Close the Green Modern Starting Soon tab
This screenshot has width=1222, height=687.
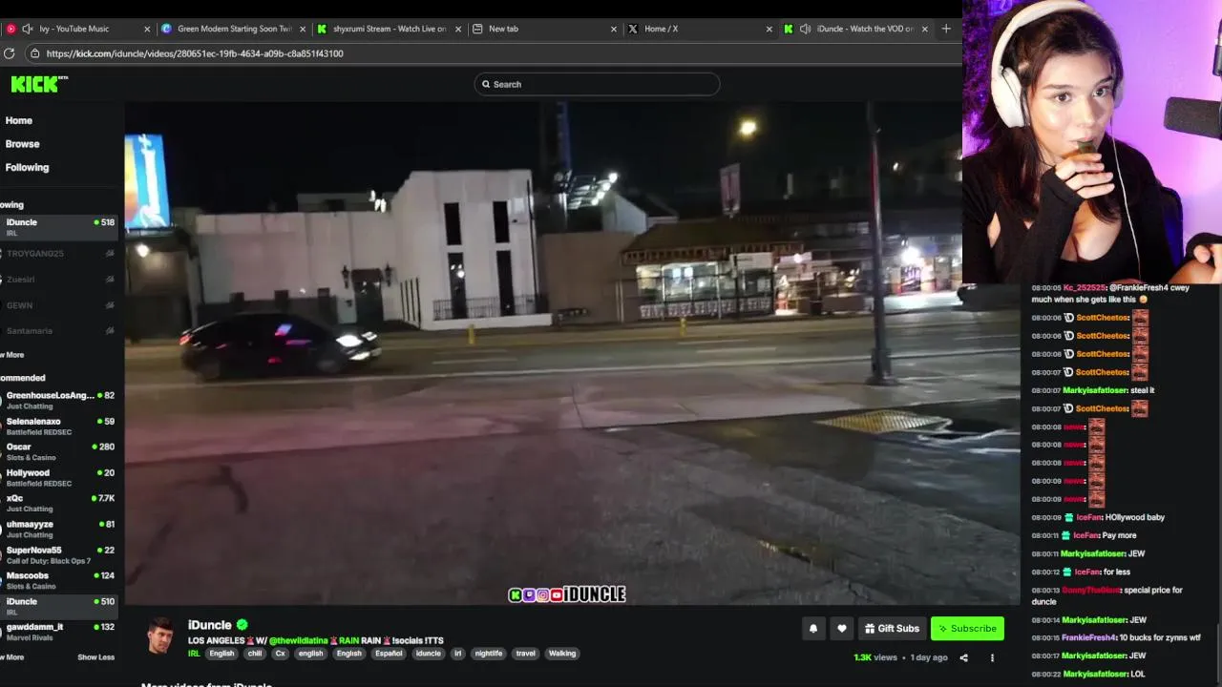click(x=304, y=29)
